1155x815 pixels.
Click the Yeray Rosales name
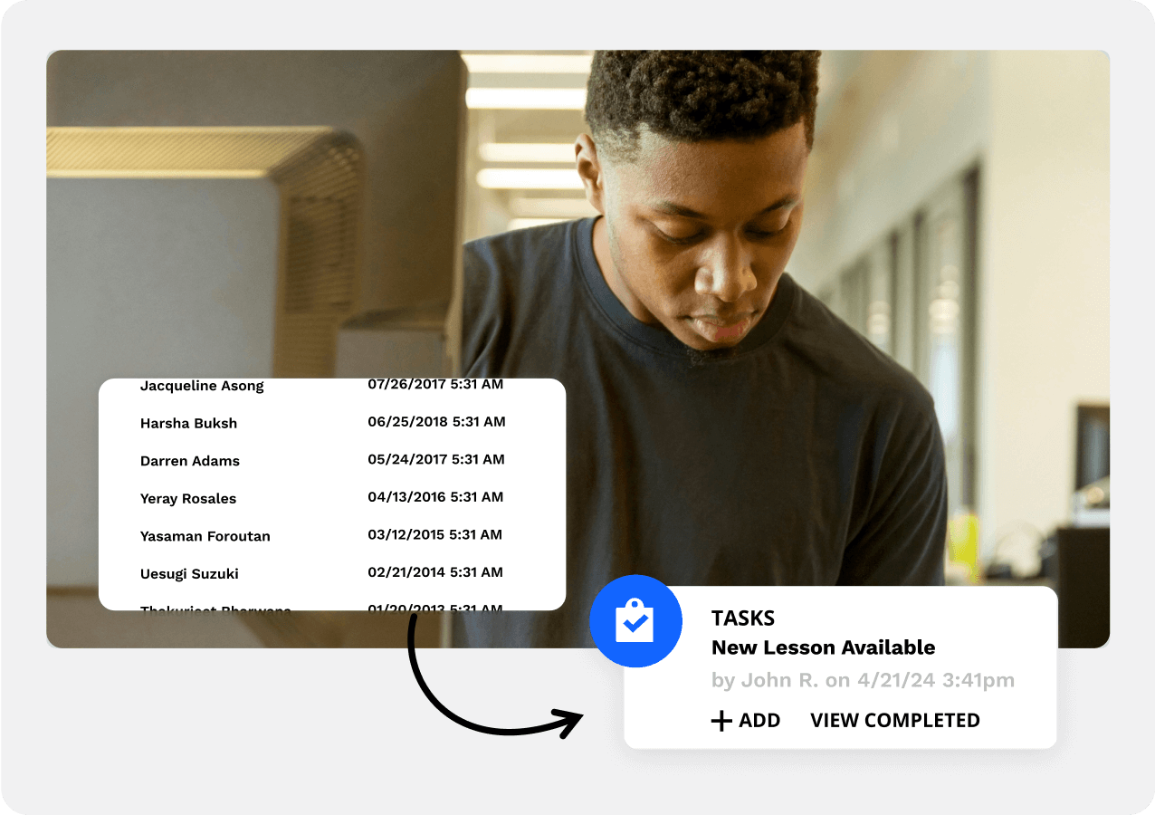click(x=188, y=499)
